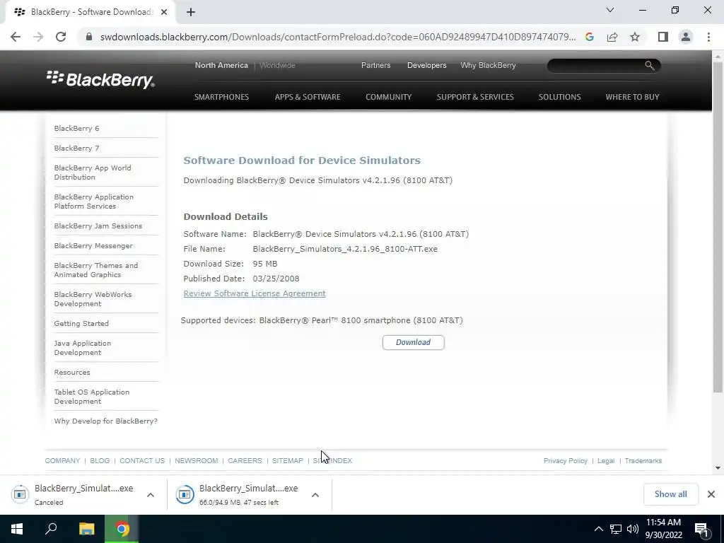Open SUPPORT & SERVICES menu
The image size is (724, 543).
[x=475, y=97]
